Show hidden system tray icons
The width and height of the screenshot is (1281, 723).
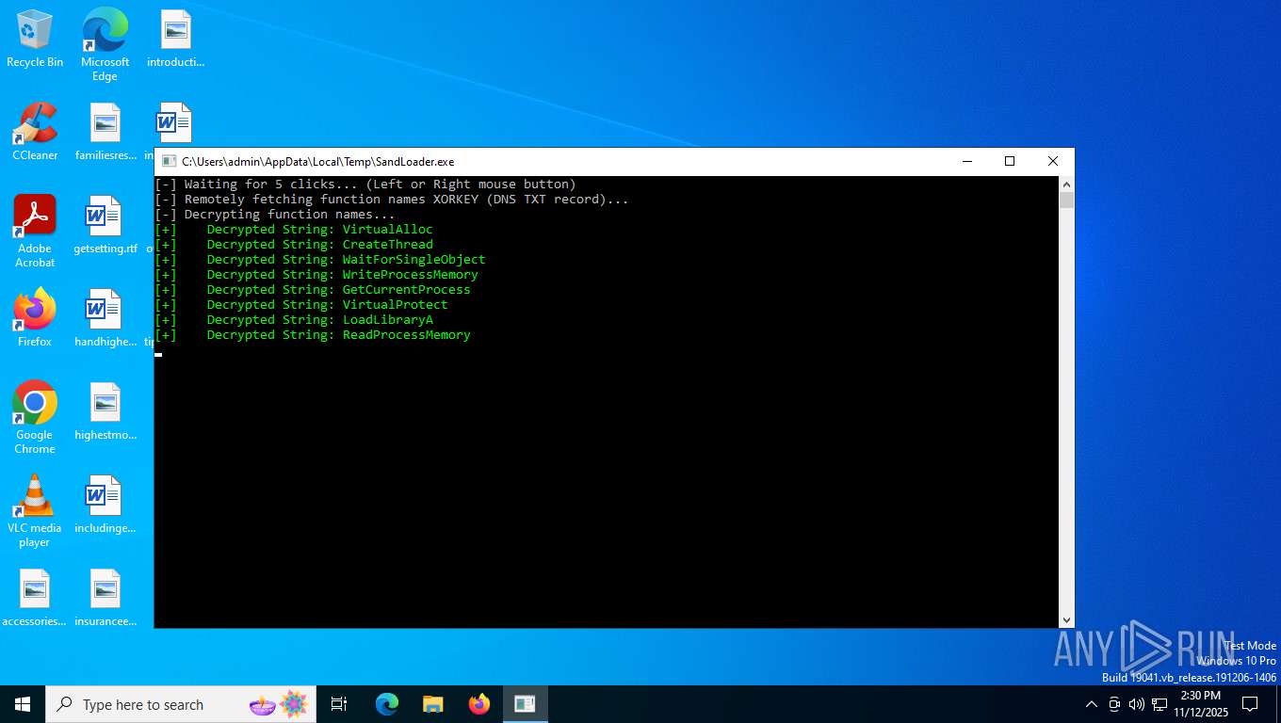click(x=1092, y=704)
